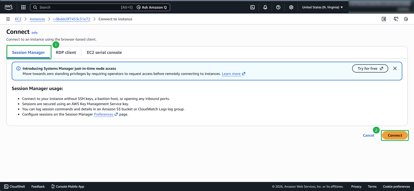Click Ask Amazon Q button
This screenshot has height=191, width=414.
pyautogui.click(x=152, y=7)
